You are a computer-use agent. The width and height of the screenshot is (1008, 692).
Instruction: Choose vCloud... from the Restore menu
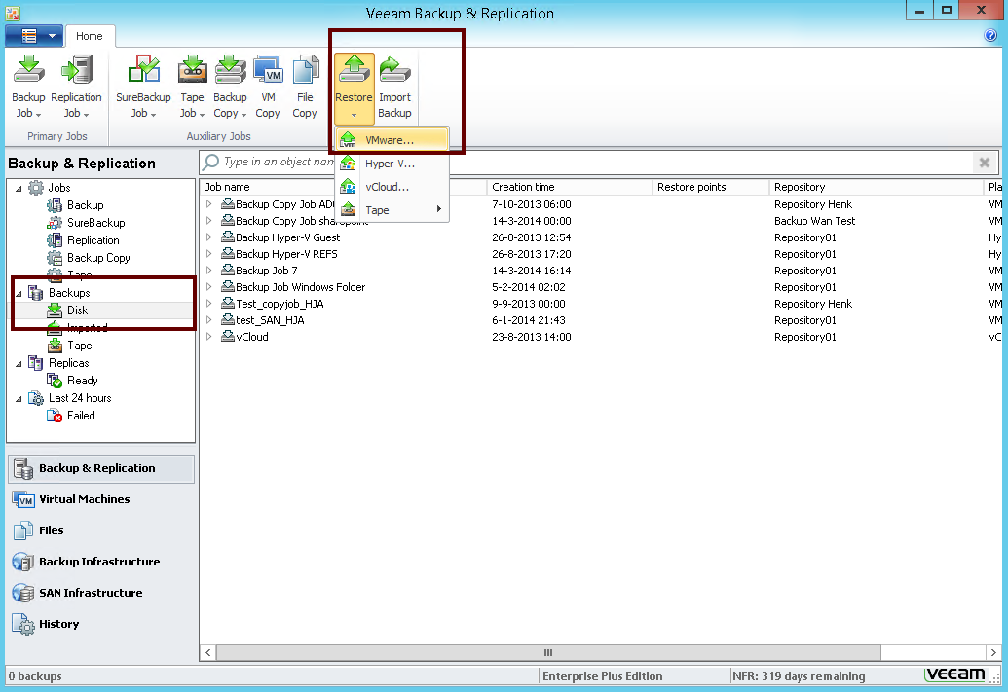[x=392, y=187]
